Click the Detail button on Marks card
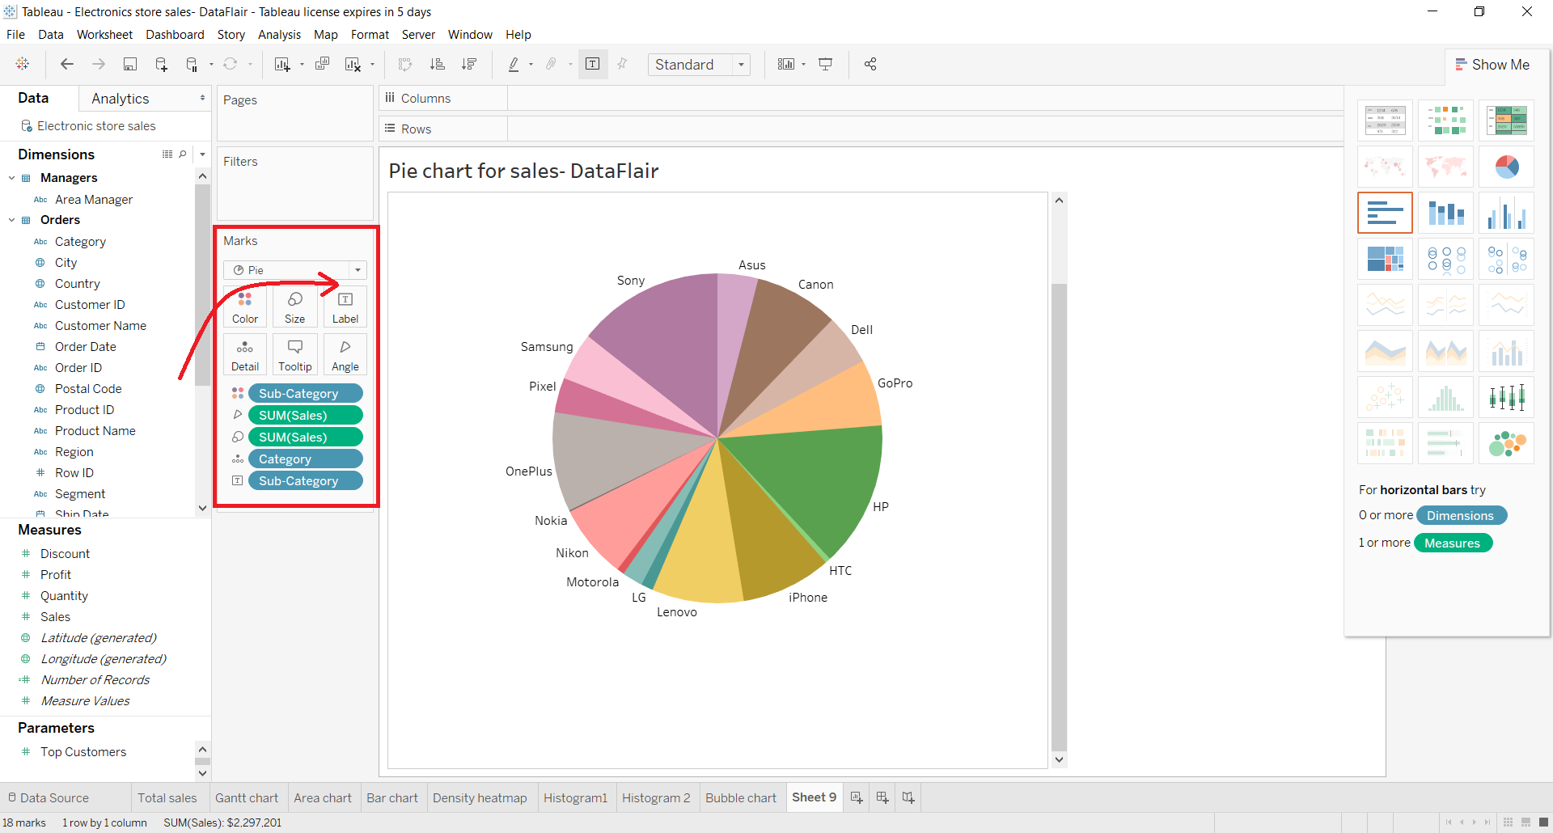This screenshot has width=1553, height=833. pos(245,355)
